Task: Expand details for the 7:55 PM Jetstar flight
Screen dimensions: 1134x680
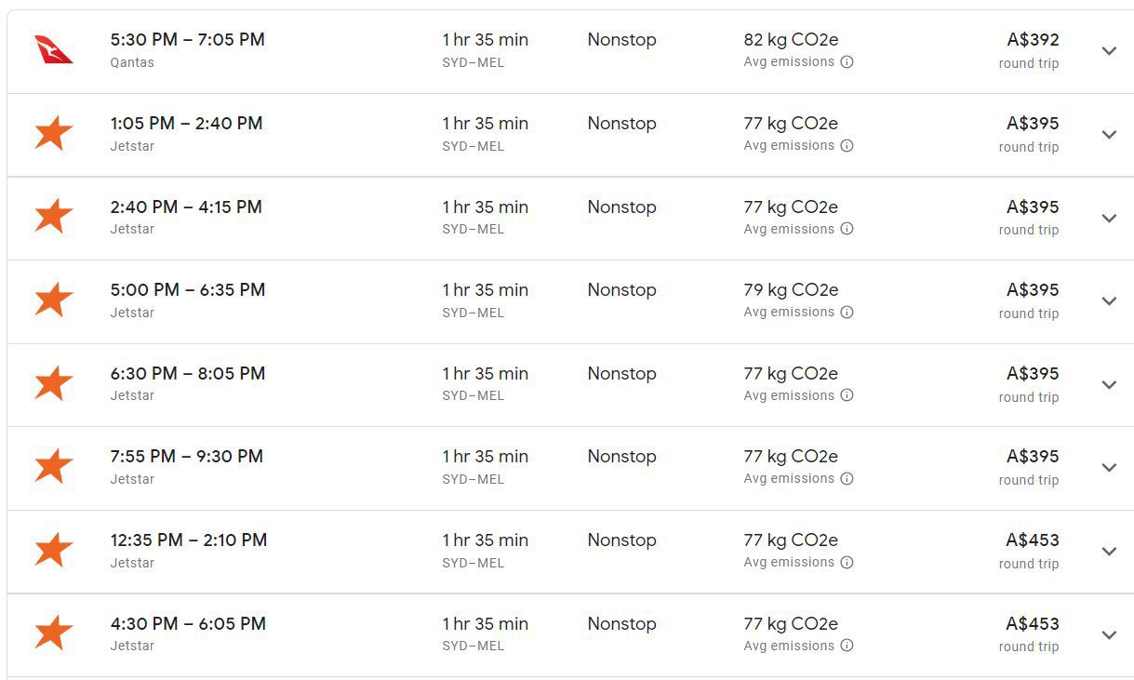Action: 1109,467
